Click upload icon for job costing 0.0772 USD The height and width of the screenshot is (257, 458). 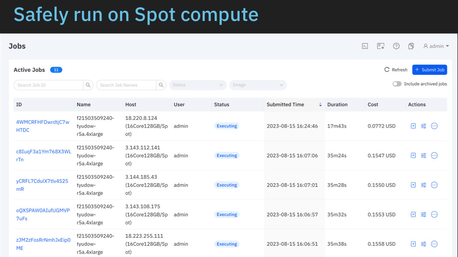click(x=413, y=126)
